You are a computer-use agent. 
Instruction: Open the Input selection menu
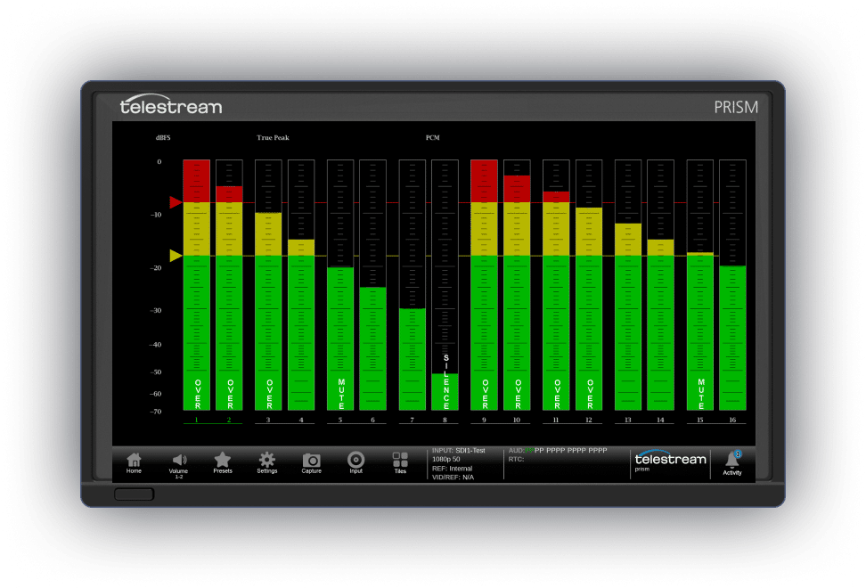[x=355, y=462]
